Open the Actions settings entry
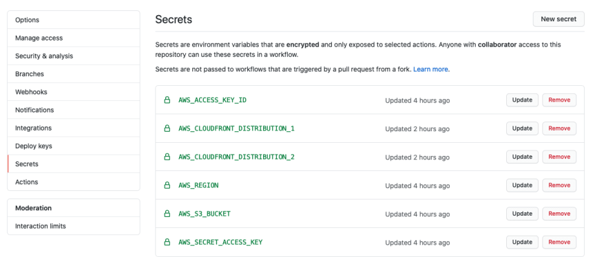Screen dimensions: 606x272 [74, 182]
